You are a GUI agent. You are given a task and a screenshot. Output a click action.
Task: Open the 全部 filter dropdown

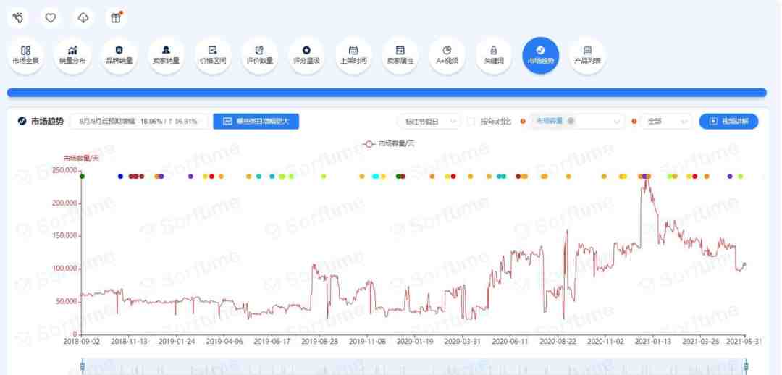pyautogui.click(x=666, y=121)
